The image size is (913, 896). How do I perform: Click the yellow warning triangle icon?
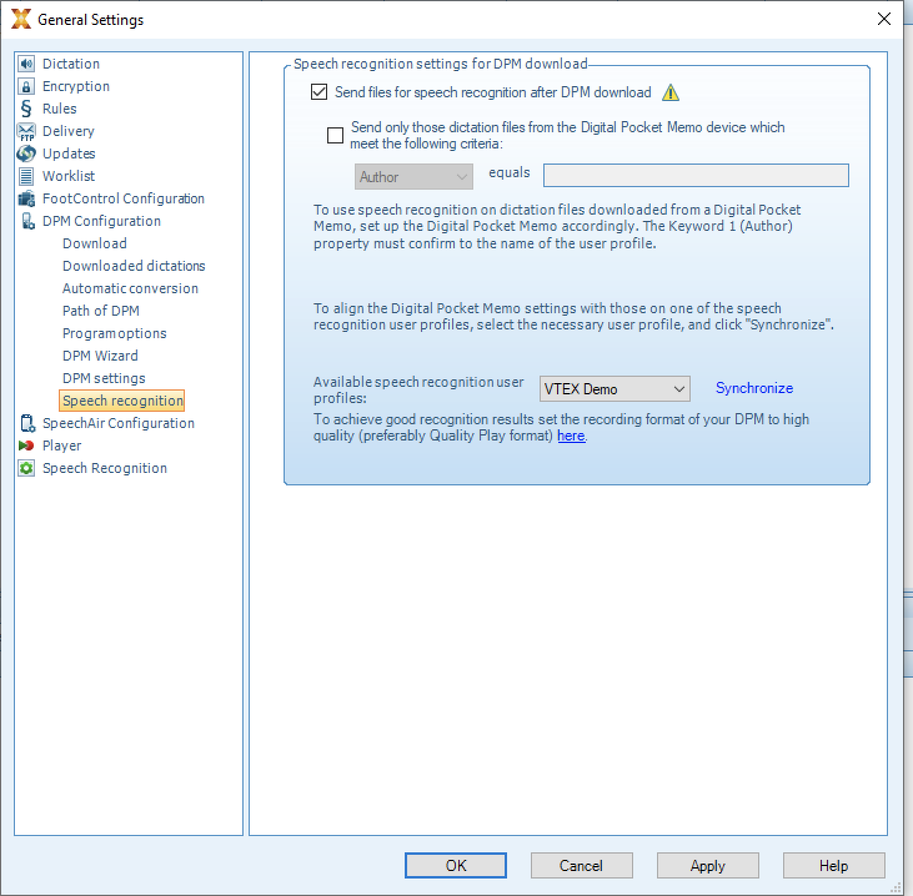click(x=671, y=93)
